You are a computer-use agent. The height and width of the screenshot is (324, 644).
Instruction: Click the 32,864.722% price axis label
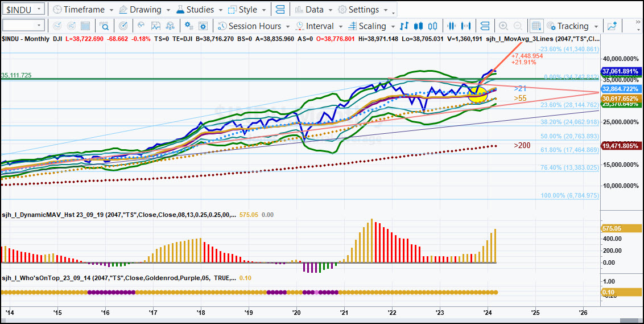(620, 89)
